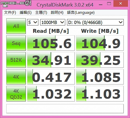130x118 pixels.
Task: Click the 512K read result 34.91
Action: [x=51, y=60]
